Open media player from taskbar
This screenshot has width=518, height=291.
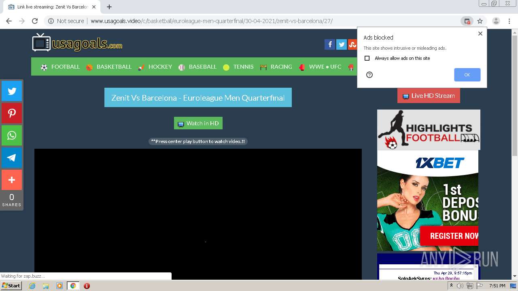tap(59, 286)
